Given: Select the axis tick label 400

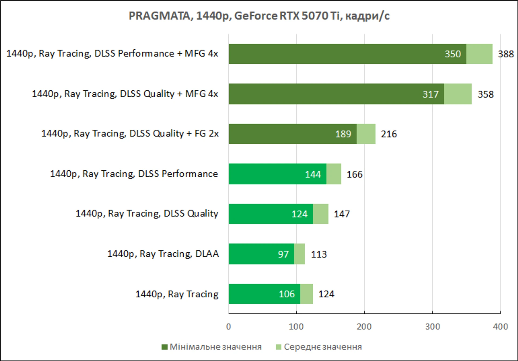Looking at the screenshot, I should tap(500, 327).
